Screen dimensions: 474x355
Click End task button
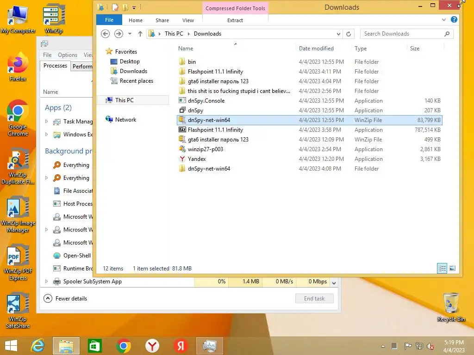point(314,299)
